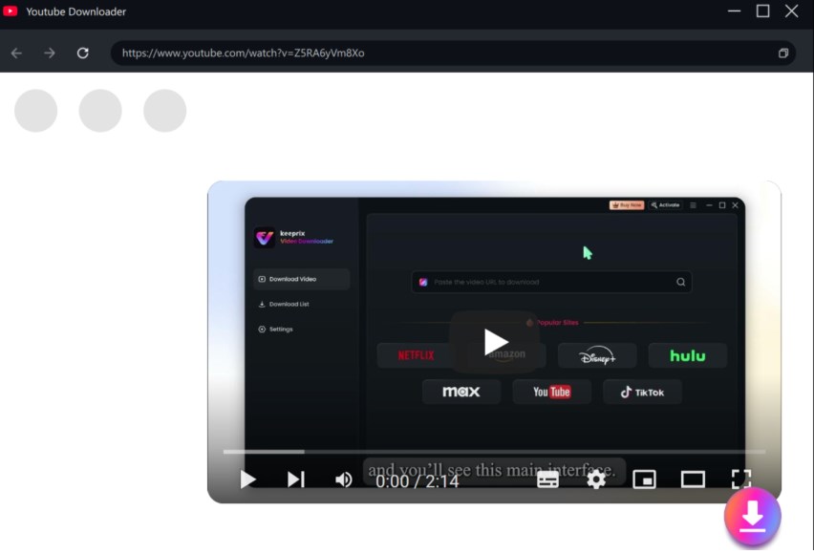Viewport: 814px width, 554px height.
Task: Click the large centered play overlay
Action: click(x=495, y=342)
